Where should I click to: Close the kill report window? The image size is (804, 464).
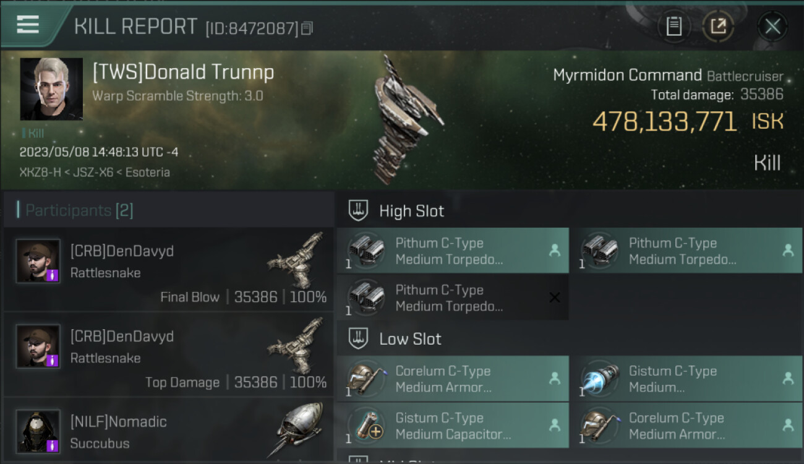772,27
